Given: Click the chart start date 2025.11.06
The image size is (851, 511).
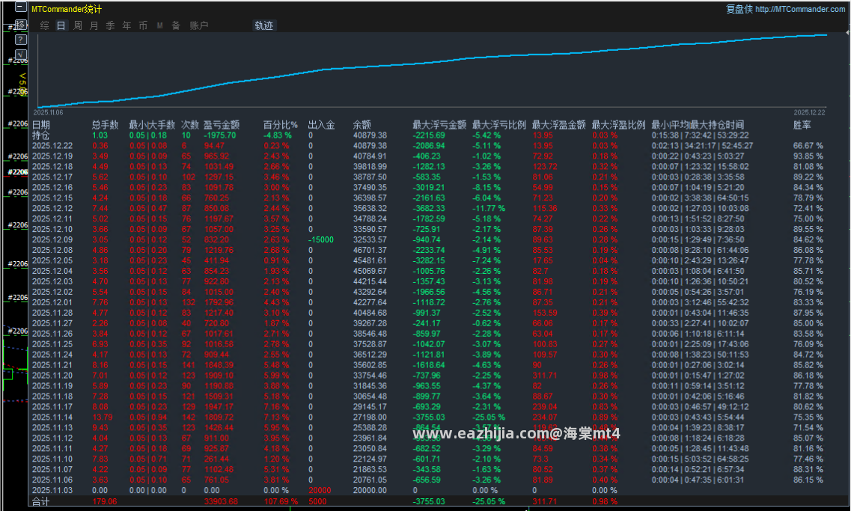Looking at the screenshot, I should [x=49, y=112].
